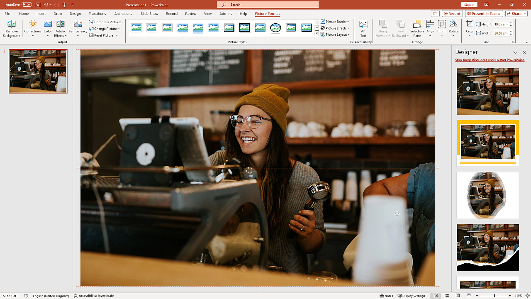This screenshot has width=531, height=299.
Task: Open Picture Layout dropdown
Action: [x=335, y=34]
